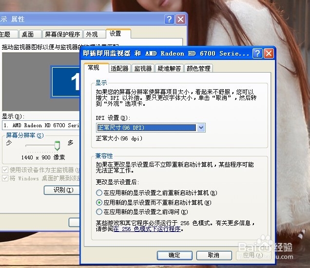This screenshot has width=310, height=268.
Task: Click the 应用 button
Action: click(253, 255)
